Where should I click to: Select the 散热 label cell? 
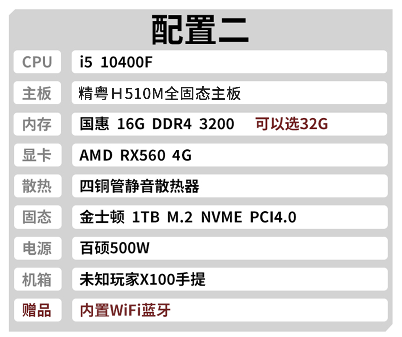point(37,186)
